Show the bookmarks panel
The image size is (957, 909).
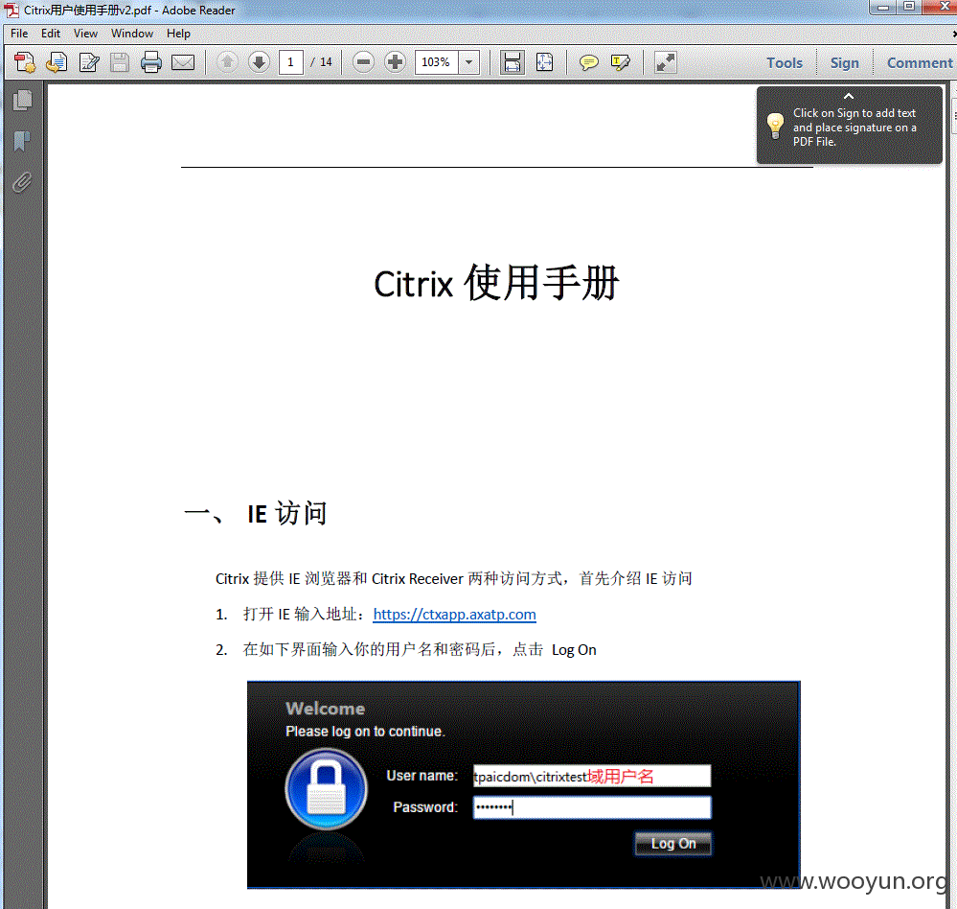click(x=22, y=141)
